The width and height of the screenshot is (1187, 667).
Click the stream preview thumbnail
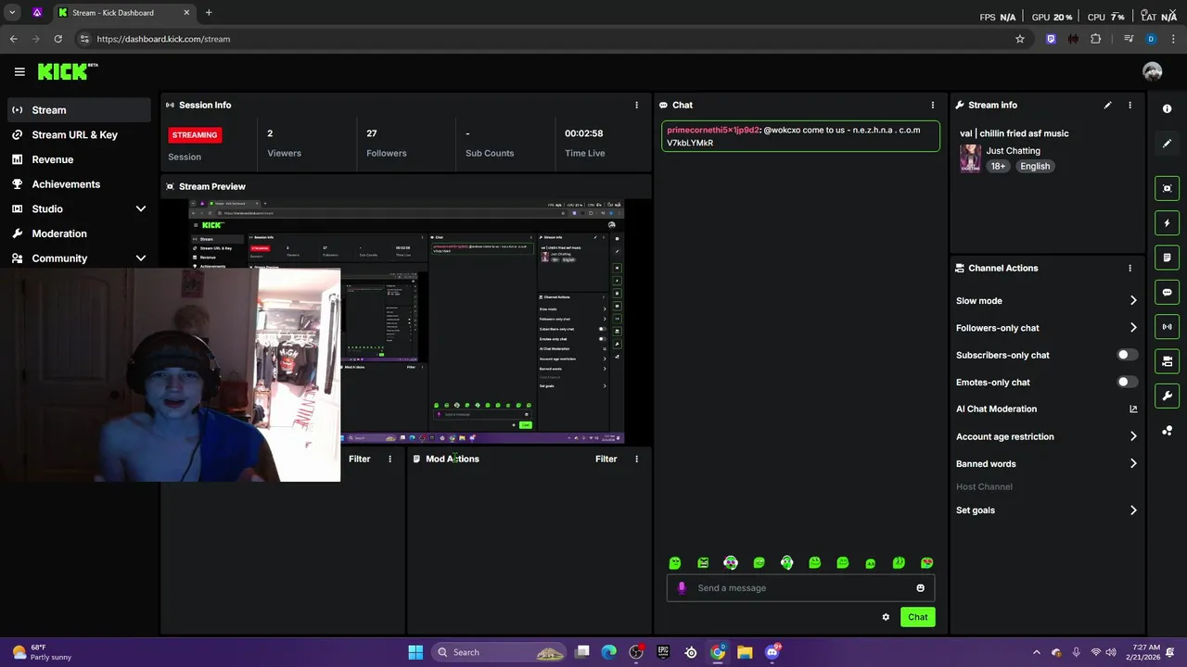405,321
